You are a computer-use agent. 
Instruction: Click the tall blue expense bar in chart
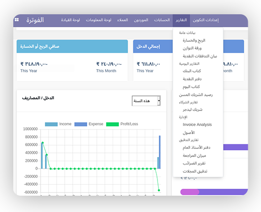pos(160,152)
